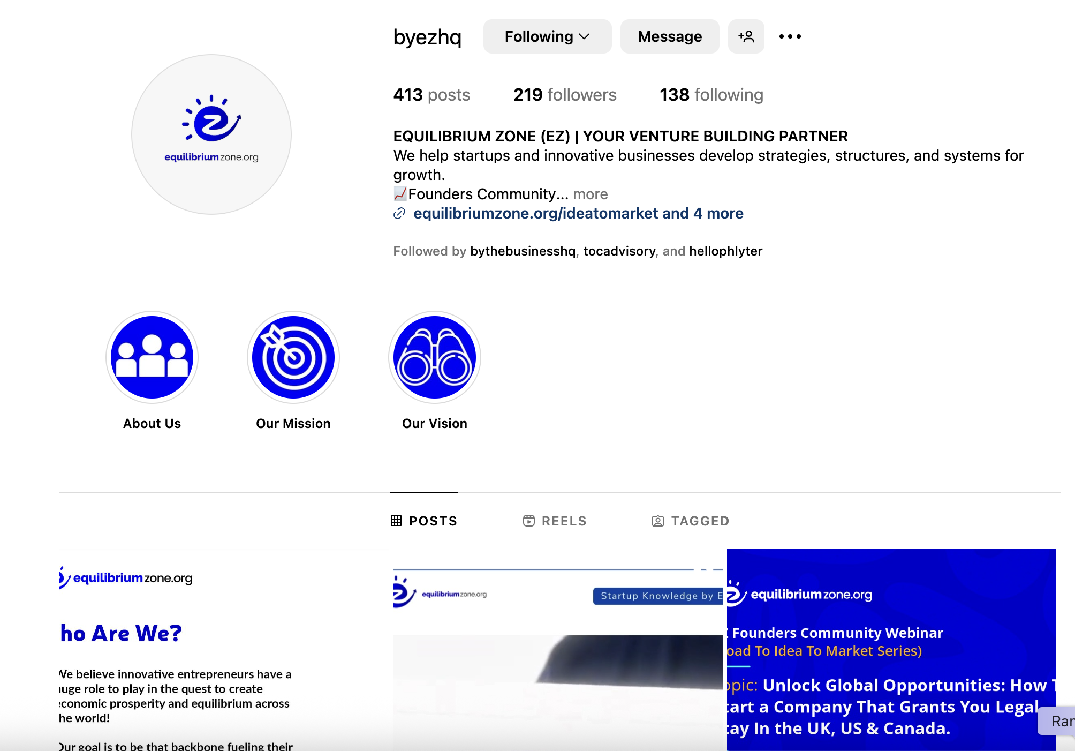Click the add similar accounts person icon

(746, 36)
